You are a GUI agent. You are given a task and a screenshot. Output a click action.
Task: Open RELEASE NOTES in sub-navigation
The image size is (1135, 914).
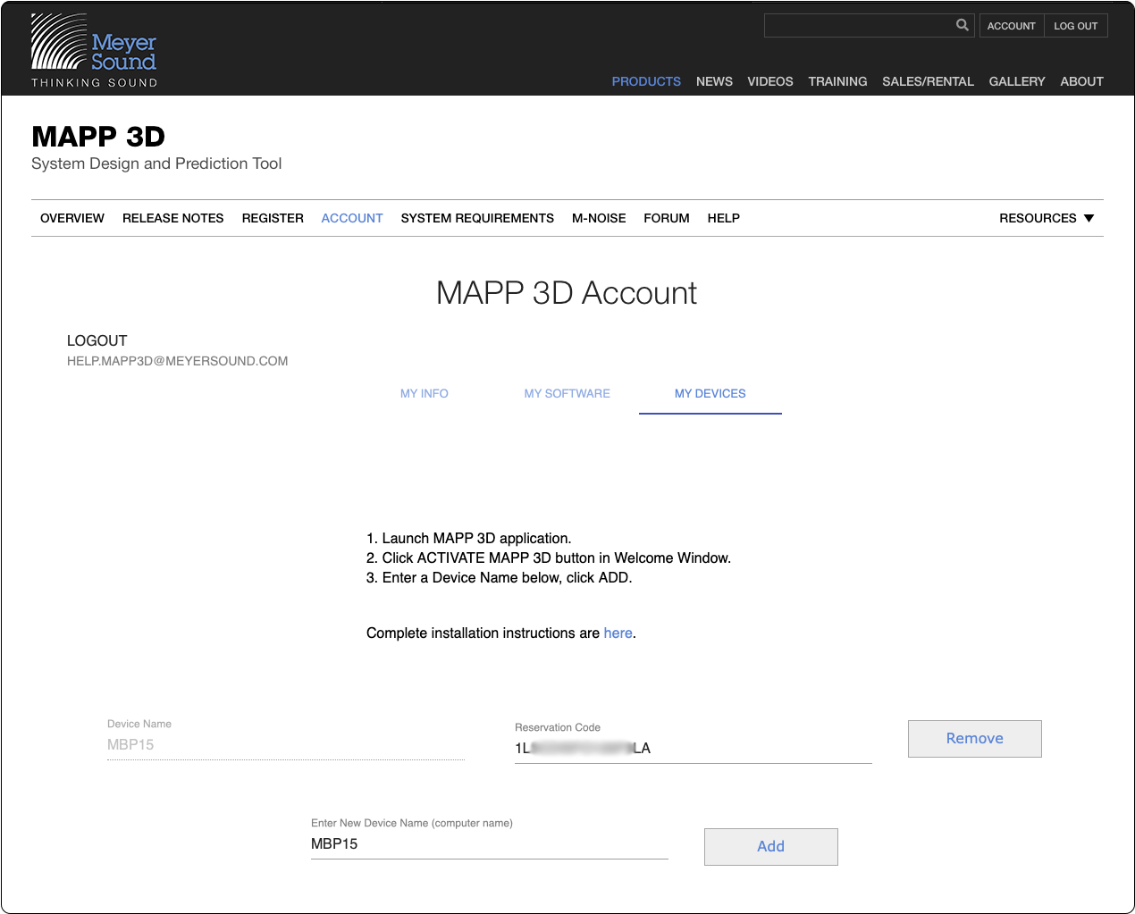tap(173, 218)
